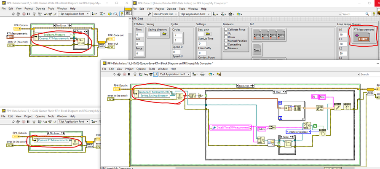Open Edit menu in Queue-Flush-RT window
The image size is (380, 169).
click(x=11, y=116)
